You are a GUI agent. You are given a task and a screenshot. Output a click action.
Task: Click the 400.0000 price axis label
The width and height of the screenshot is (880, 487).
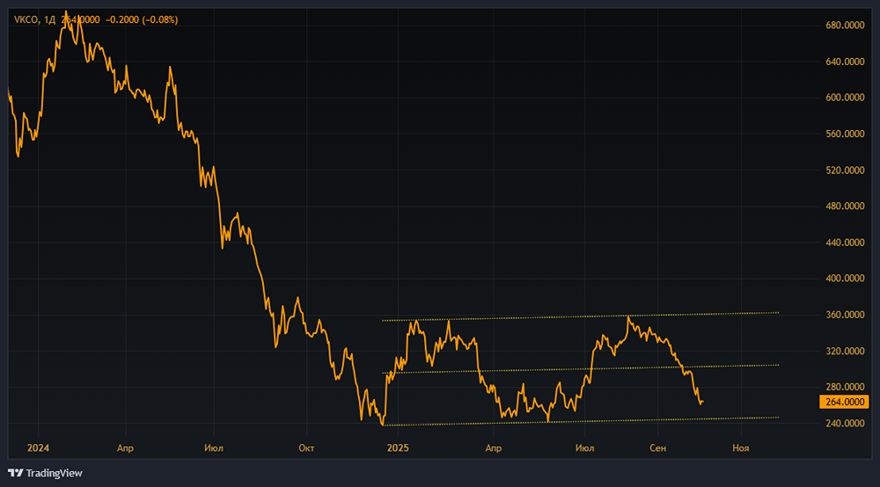pyautogui.click(x=845, y=279)
